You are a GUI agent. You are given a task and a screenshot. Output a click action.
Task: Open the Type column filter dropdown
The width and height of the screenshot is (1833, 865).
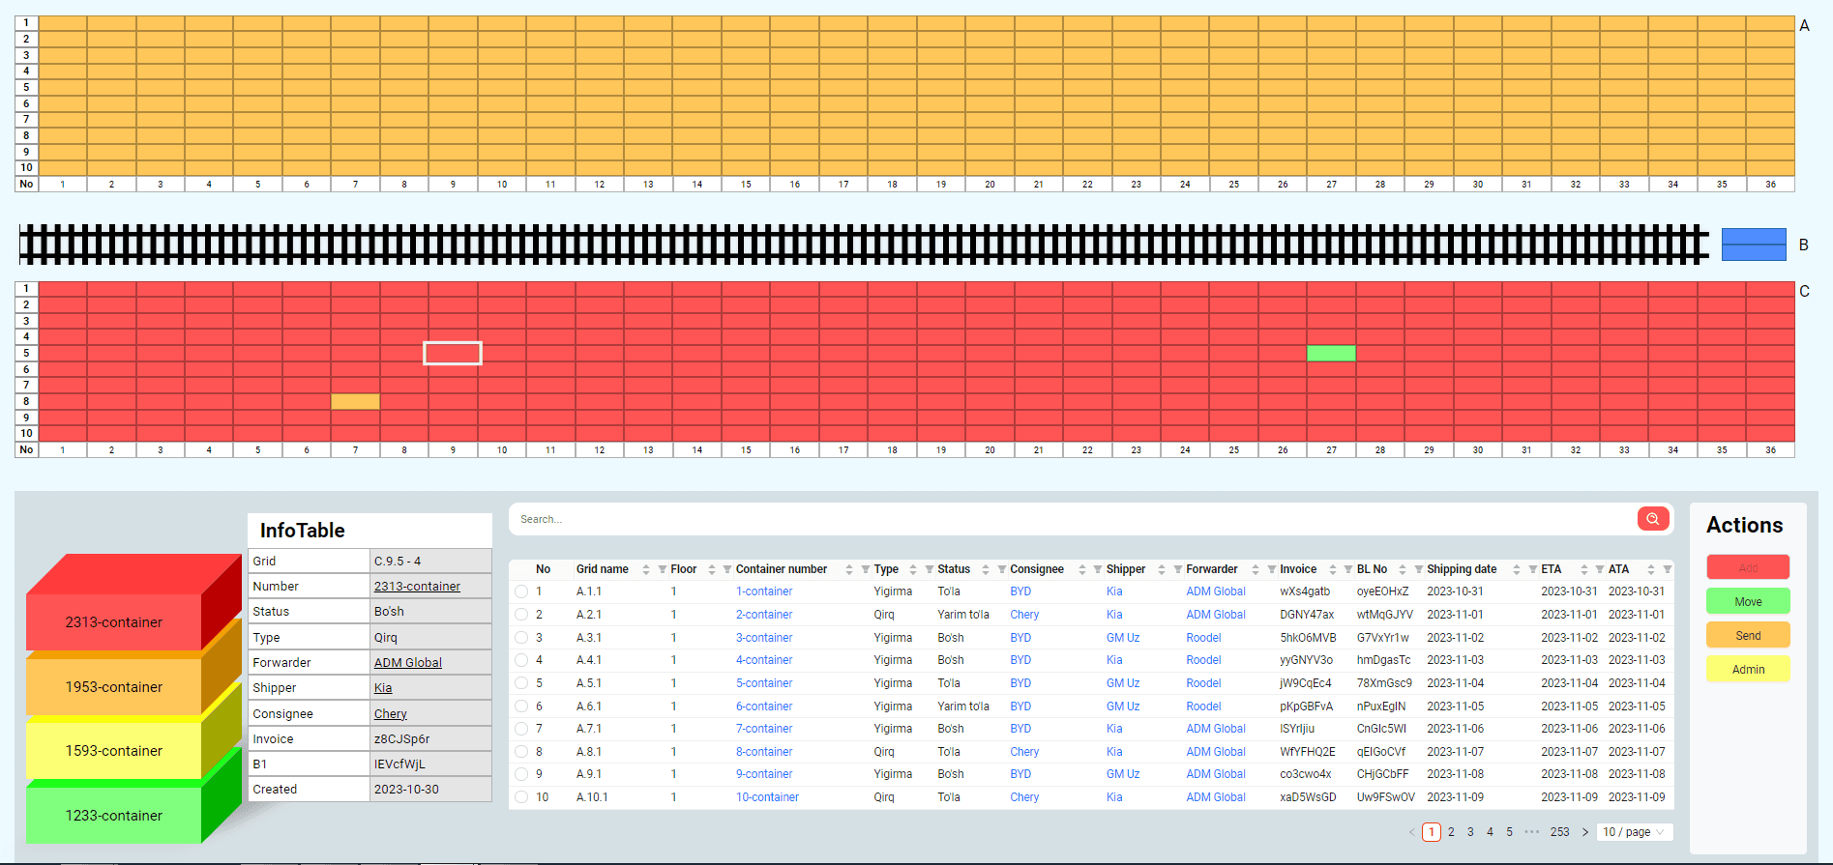[x=930, y=569]
